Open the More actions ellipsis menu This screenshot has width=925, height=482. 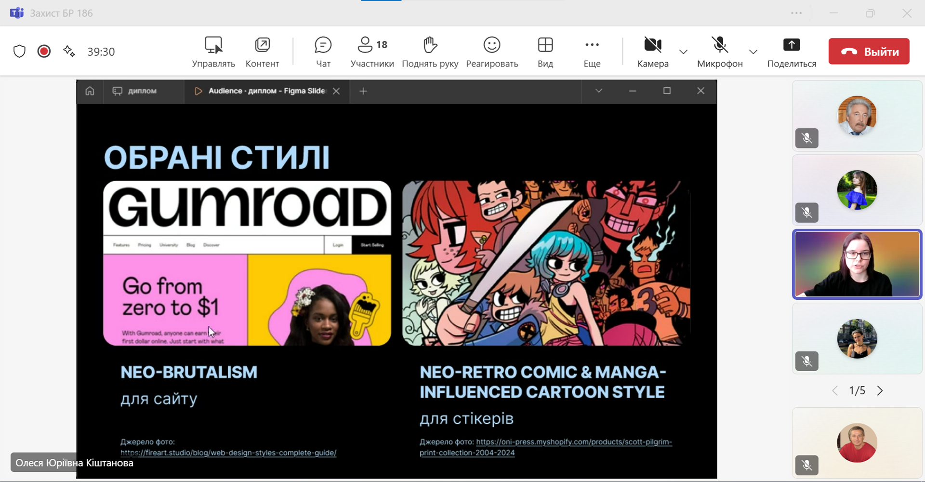(x=592, y=51)
